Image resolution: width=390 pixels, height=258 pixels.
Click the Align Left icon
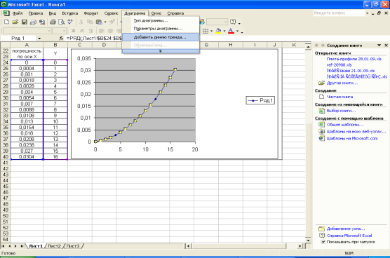pyautogui.click(x=101, y=31)
